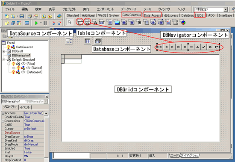
Task: Click the Toggle Form/Unit icon
Action: [19, 23]
